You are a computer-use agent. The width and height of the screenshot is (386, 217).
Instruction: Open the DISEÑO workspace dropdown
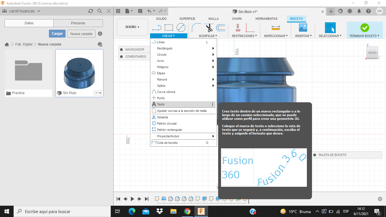click(x=132, y=27)
